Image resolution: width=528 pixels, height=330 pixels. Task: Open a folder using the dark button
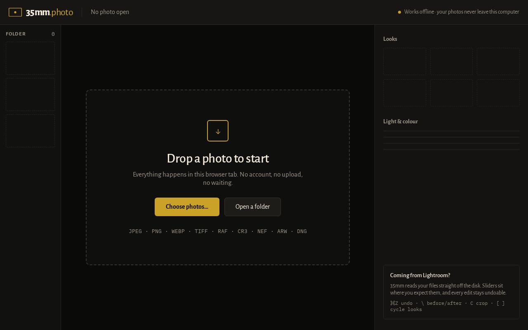[252, 207]
